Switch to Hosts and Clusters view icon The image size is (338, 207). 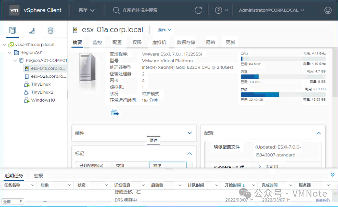12,31
